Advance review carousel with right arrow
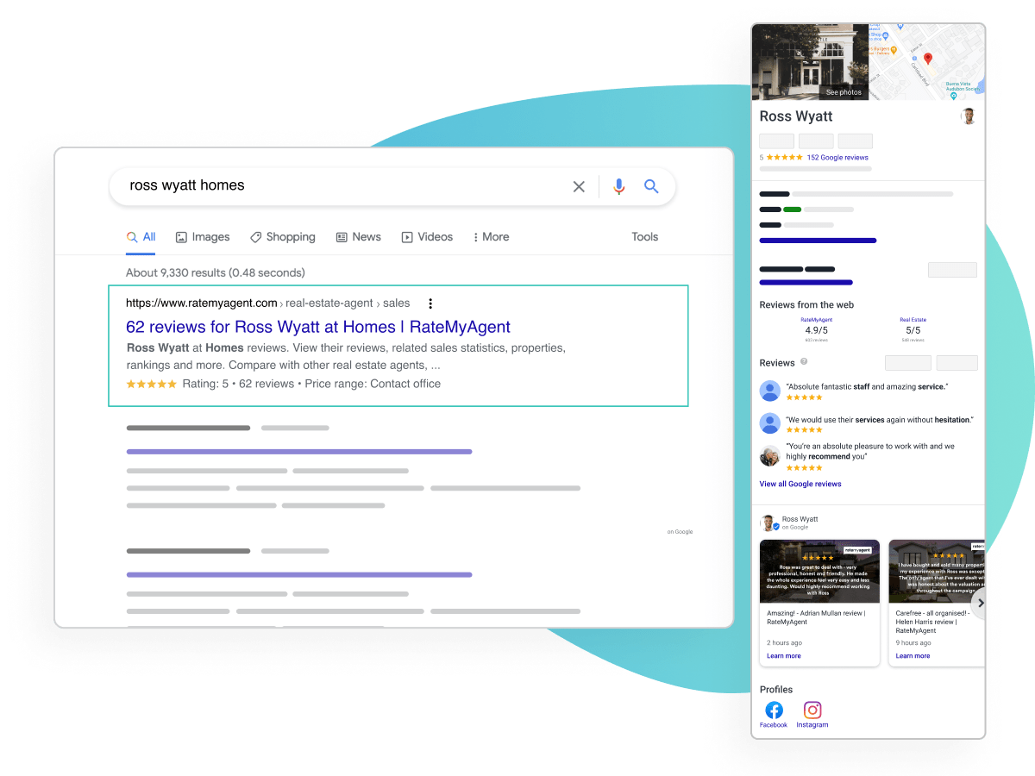The image size is (1035, 776). pos(979,604)
